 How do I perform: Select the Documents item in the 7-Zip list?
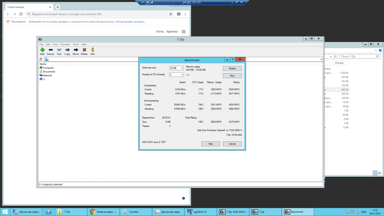click(47, 72)
